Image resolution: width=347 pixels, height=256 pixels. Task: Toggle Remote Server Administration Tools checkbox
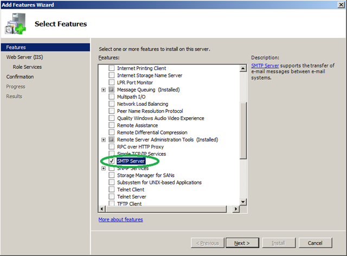click(x=112, y=139)
